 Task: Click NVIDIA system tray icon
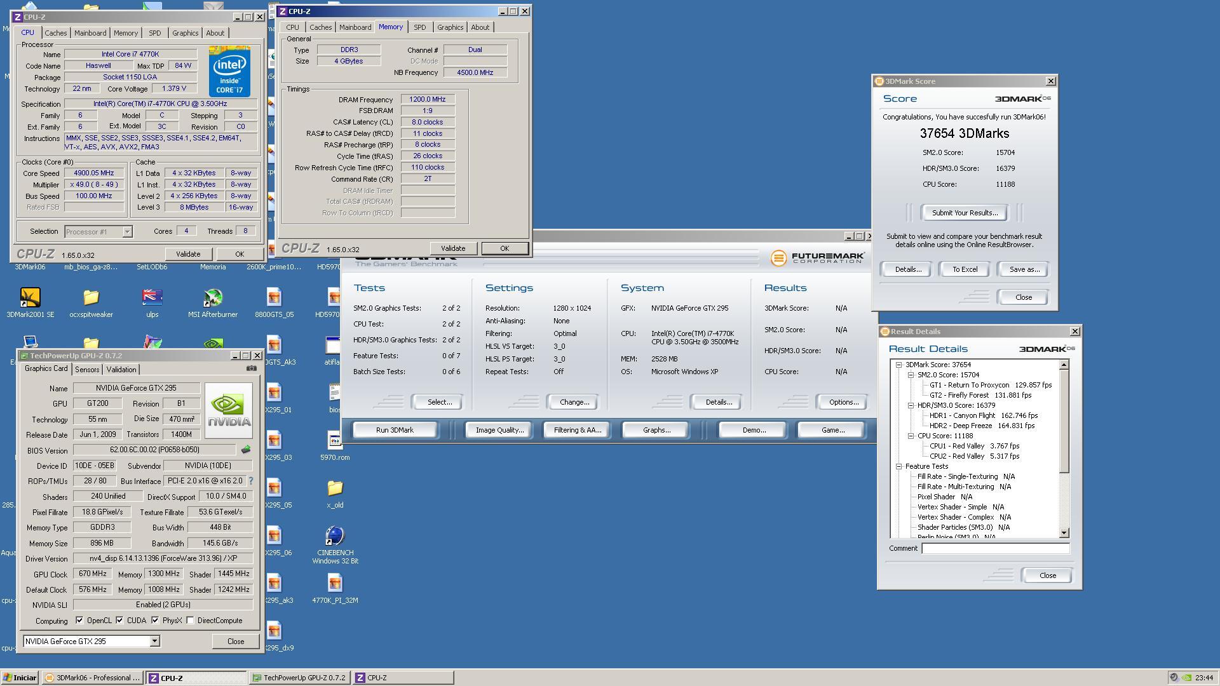click(1186, 678)
